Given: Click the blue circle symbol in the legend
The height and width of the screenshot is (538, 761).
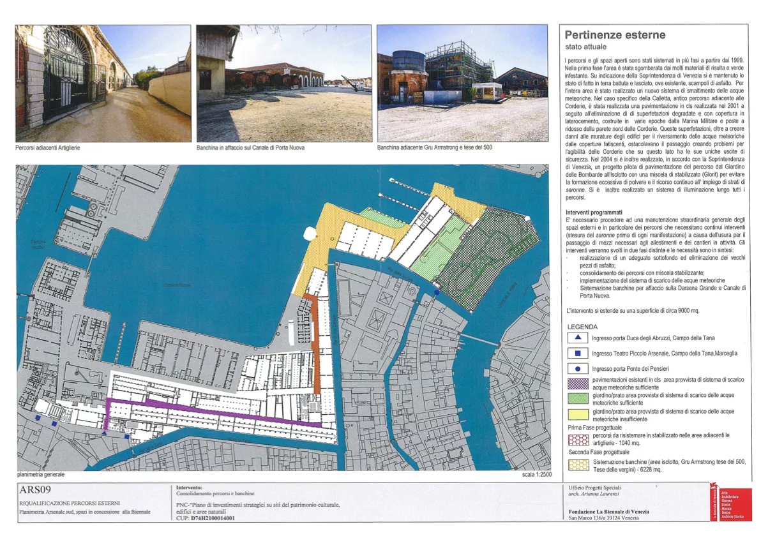Looking at the screenshot, I should coord(578,369).
